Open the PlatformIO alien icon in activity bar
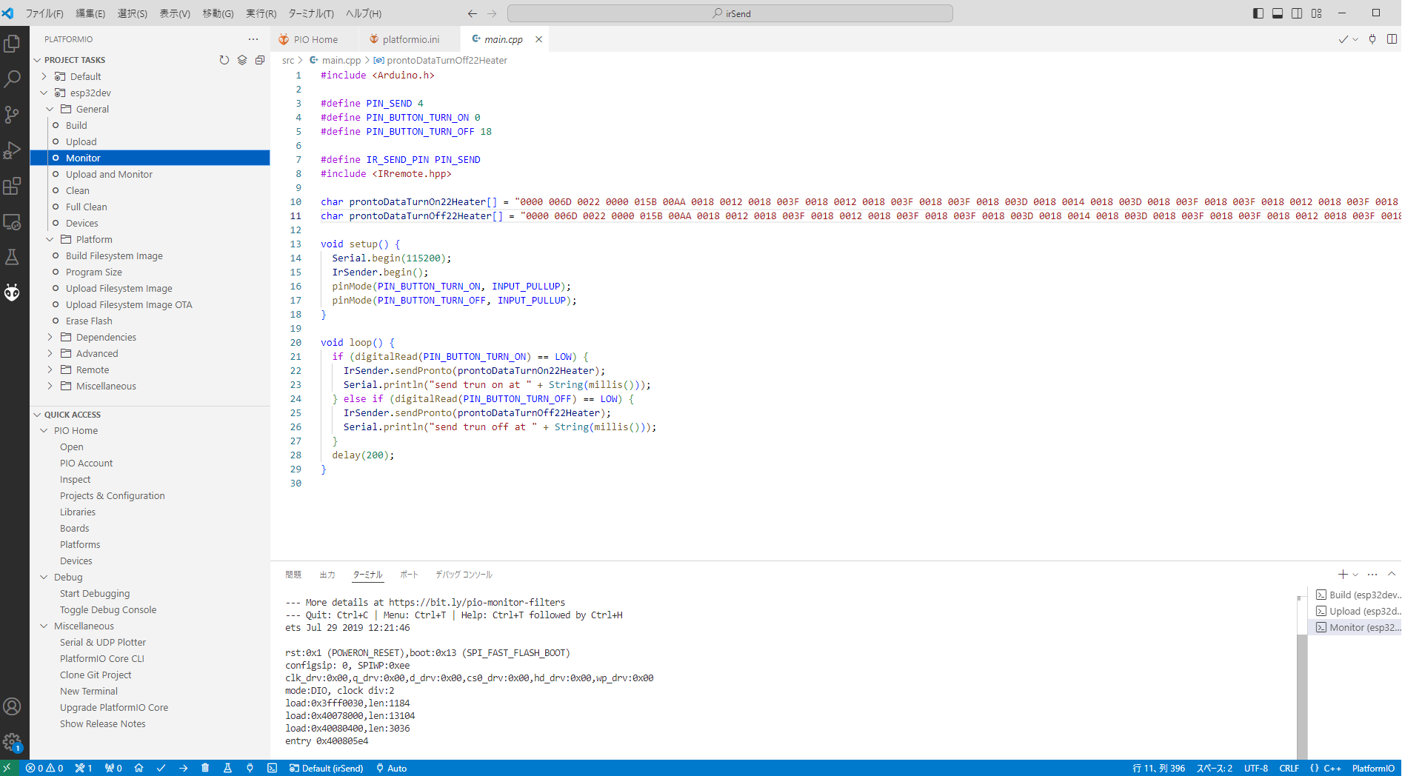The width and height of the screenshot is (1402, 776). [x=12, y=292]
